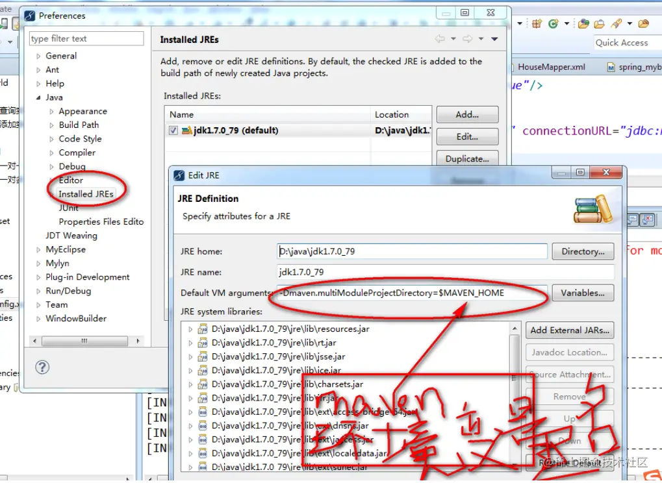Click the jar icon beside resources.jar
The height and width of the screenshot is (483, 662).
tap(203, 329)
